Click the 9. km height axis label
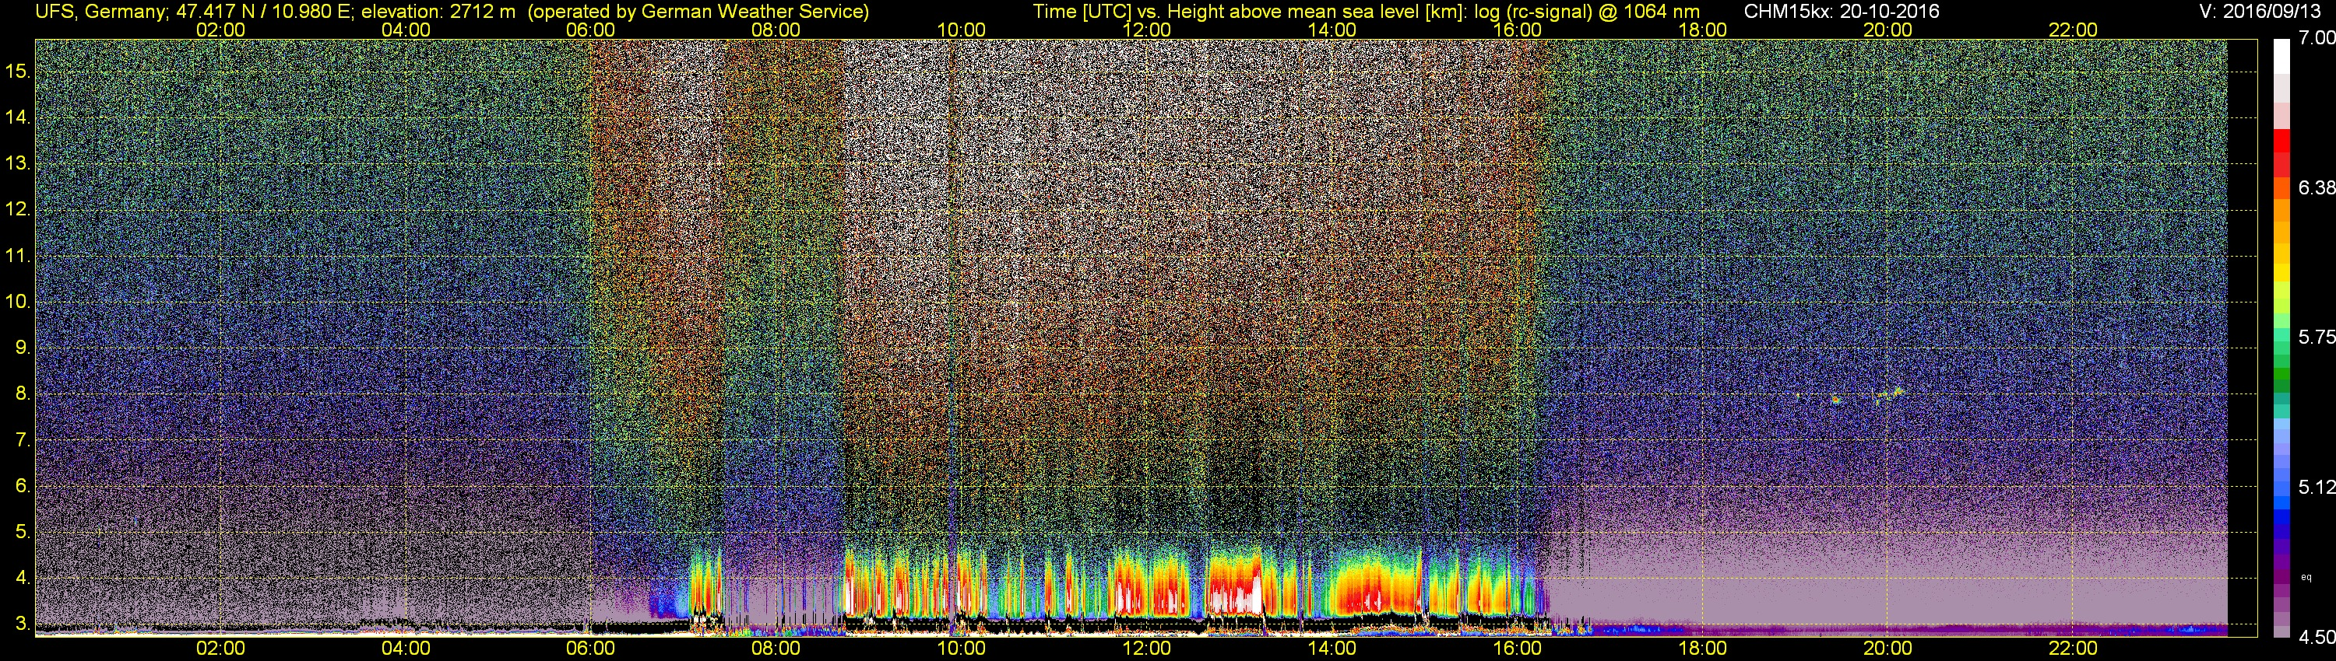 pos(23,348)
